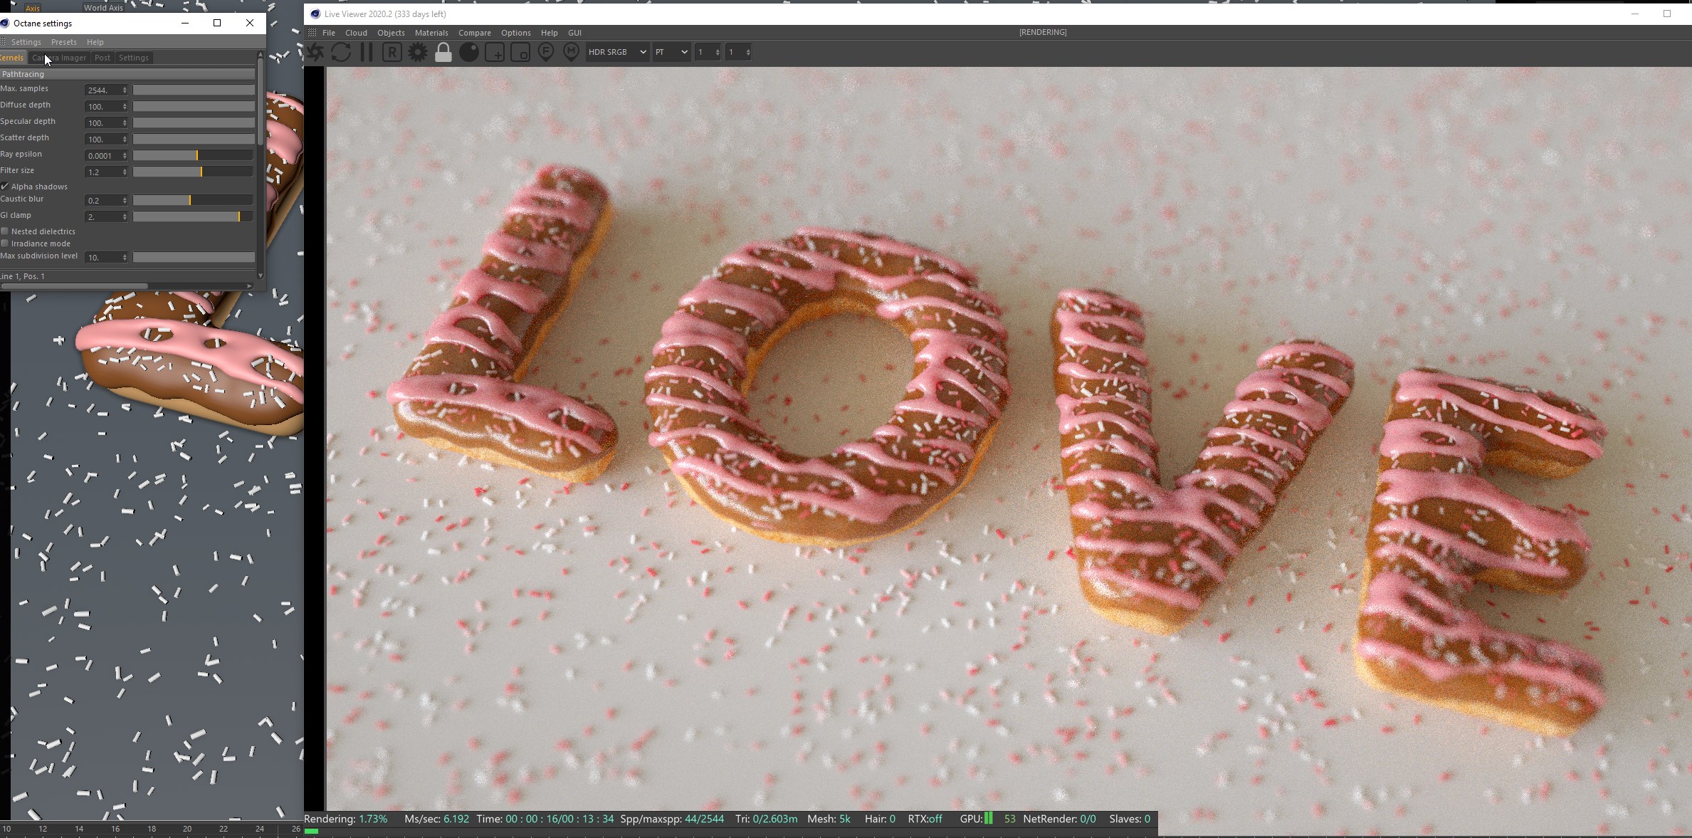Adjust the GI clamp slider
The height and width of the screenshot is (838, 1692).
click(238, 216)
